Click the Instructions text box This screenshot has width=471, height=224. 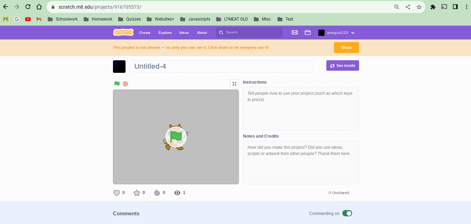(x=301, y=108)
